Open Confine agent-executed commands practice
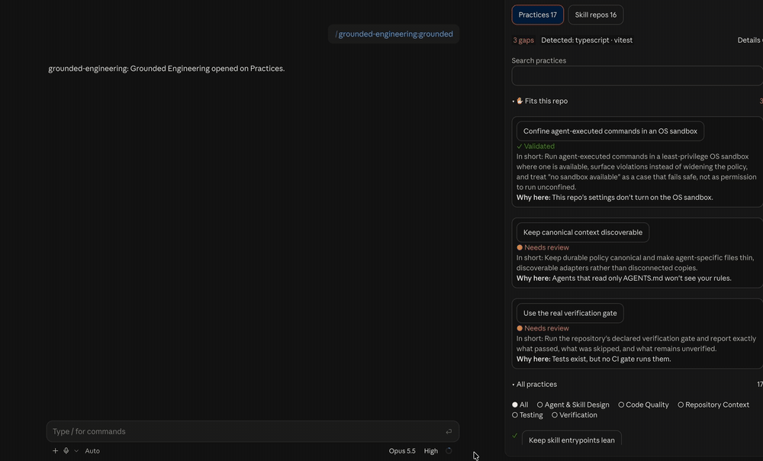The height and width of the screenshot is (461, 763). click(x=610, y=131)
